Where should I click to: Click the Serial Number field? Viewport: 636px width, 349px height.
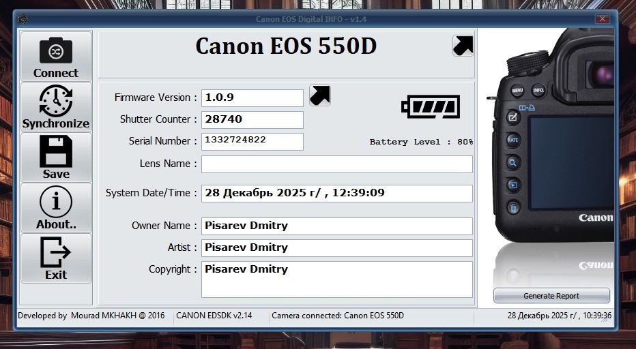tap(252, 142)
